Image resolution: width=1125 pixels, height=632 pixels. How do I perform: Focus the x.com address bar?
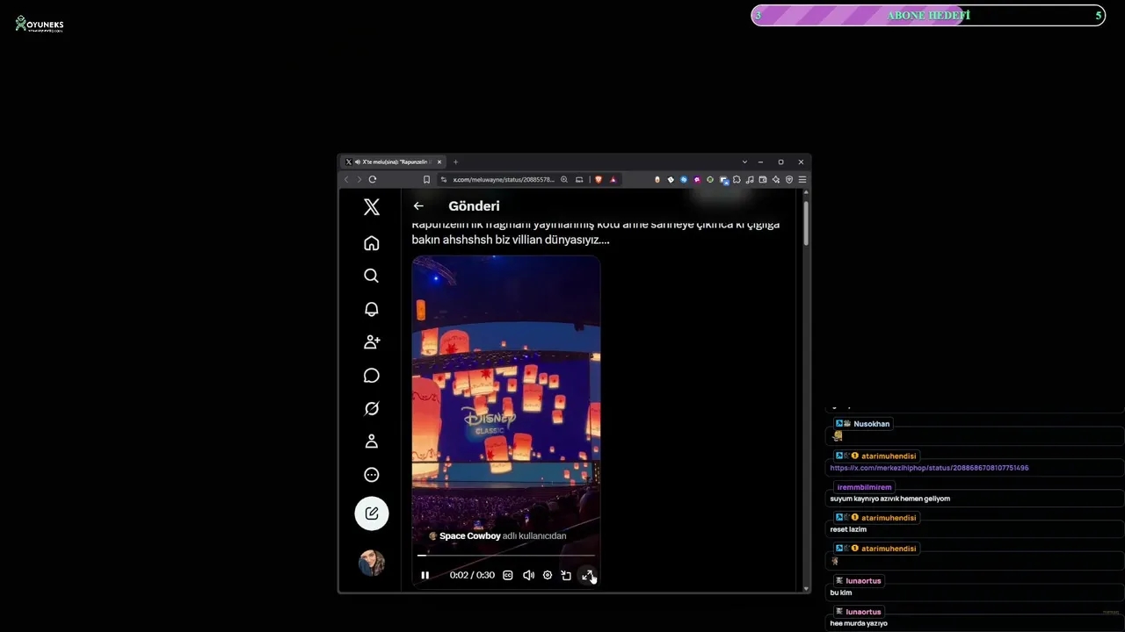(504, 180)
